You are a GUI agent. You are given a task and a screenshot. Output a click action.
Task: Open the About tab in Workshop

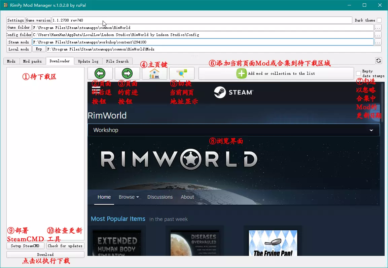(187, 197)
